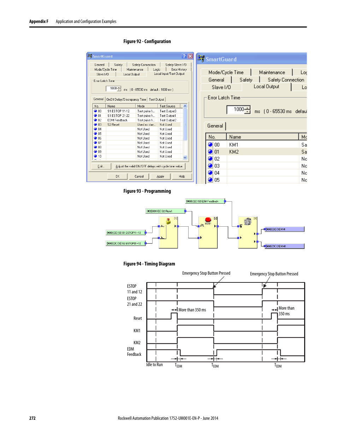The height and width of the screenshot is (436, 337).
Task: Click Adjust the valid ON/OFF delays button
Action: click(x=149, y=166)
